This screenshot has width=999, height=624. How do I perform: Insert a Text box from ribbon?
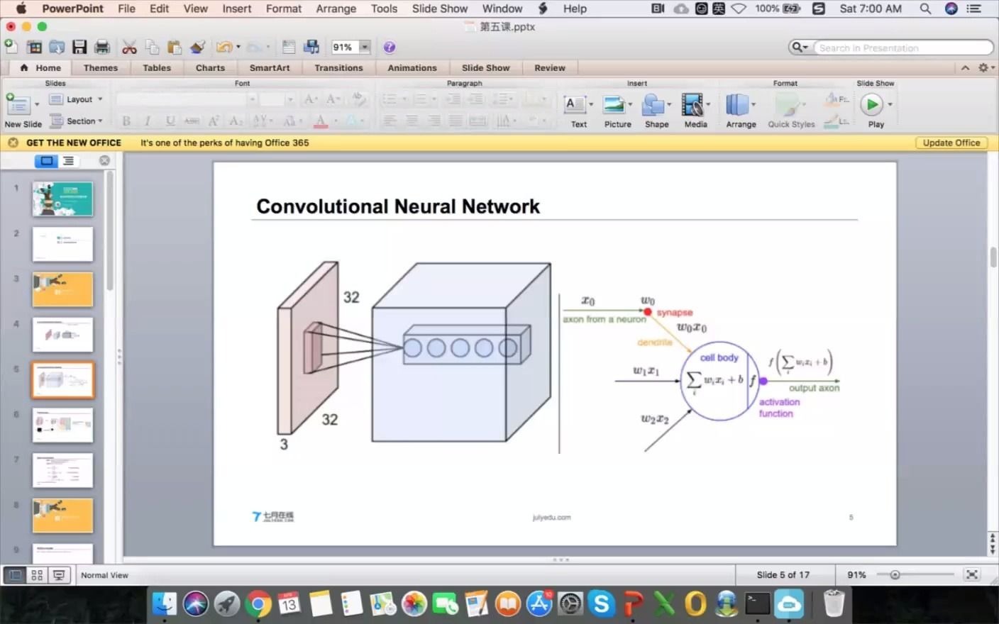pyautogui.click(x=578, y=111)
